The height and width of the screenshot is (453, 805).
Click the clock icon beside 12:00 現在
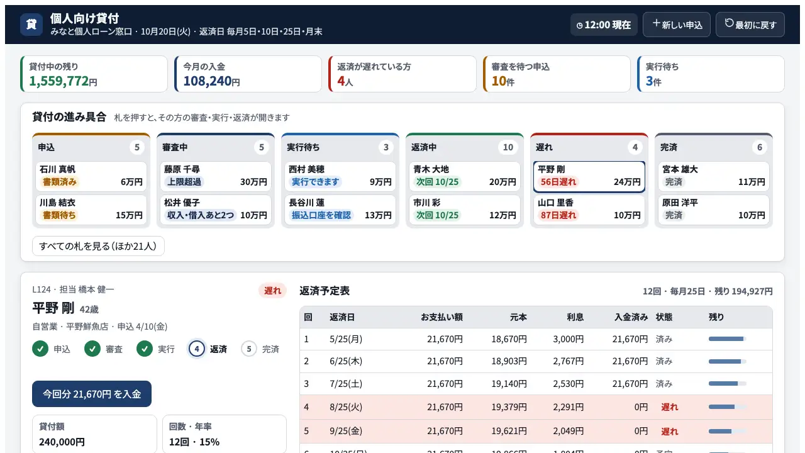[580, 26]
